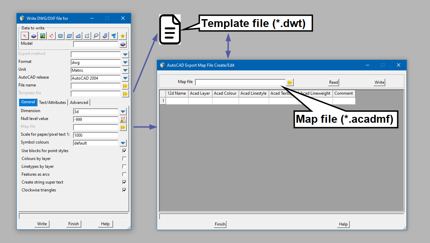Click row 1 cell under Comment
430x243 pixels.
[x=344, y=101]
